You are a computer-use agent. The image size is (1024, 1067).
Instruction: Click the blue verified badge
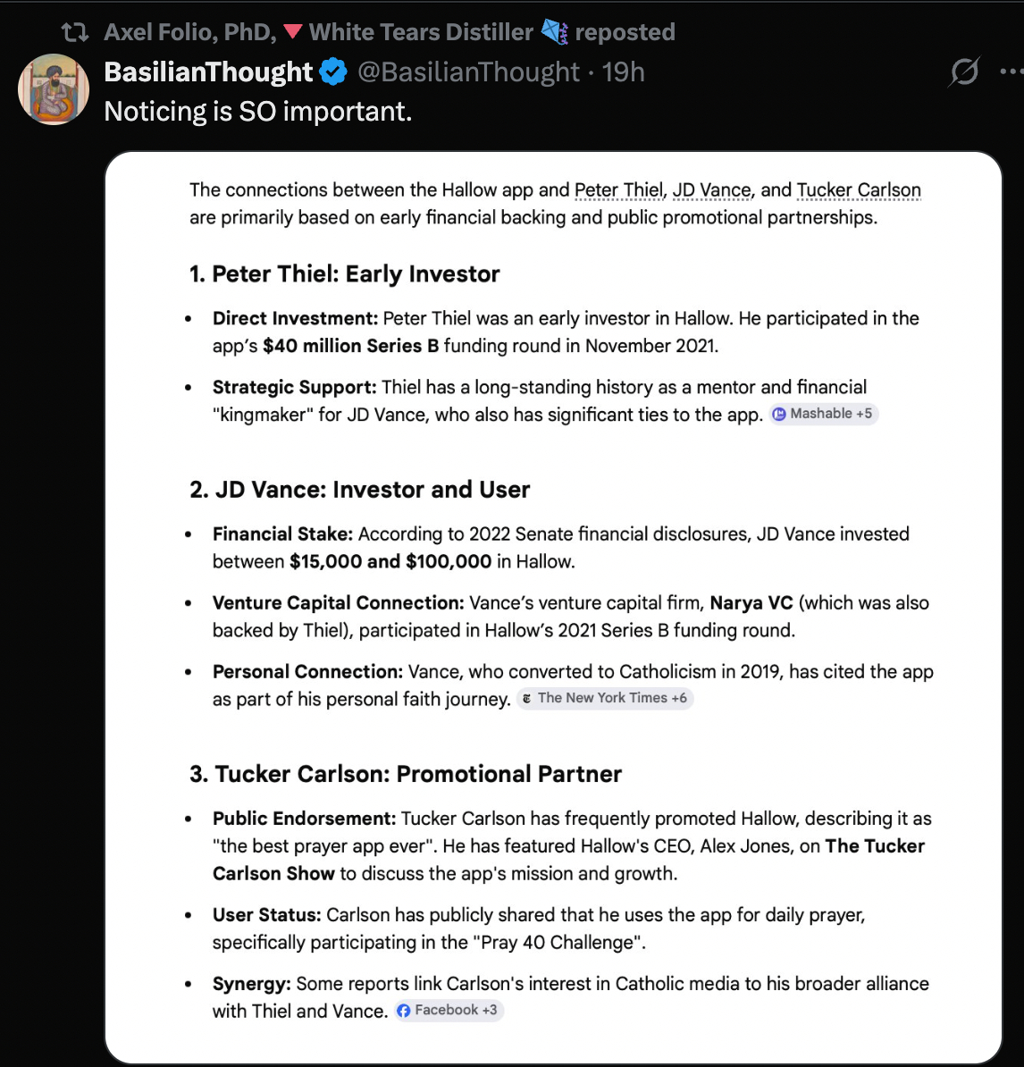tap(334, 72)
